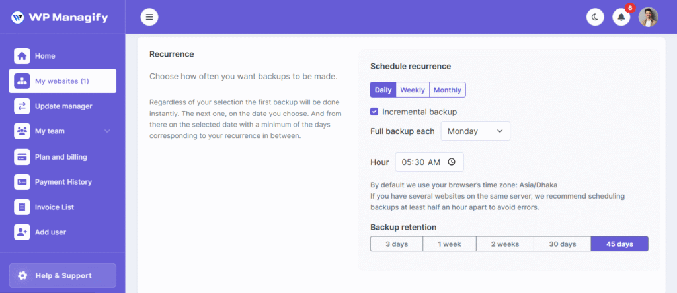Go to Home in sidebar
Screen dimensions: 677x293
pos(63,56)
